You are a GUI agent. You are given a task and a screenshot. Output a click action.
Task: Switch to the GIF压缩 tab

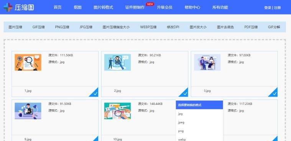[39, 27]
